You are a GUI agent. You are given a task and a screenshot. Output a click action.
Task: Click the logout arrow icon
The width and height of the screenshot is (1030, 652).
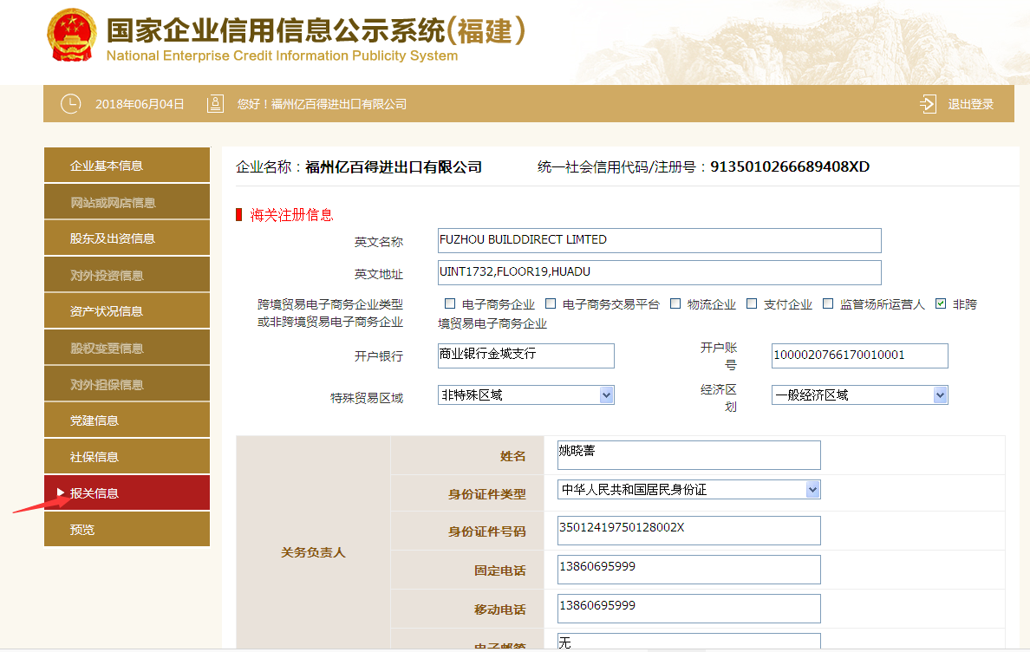(x=928, y=104)
